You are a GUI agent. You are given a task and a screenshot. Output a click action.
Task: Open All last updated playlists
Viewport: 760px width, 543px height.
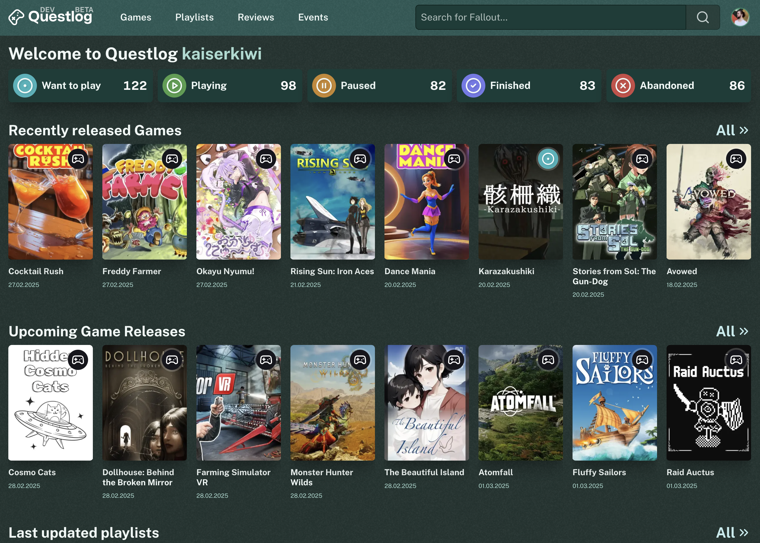pos(732,533)
